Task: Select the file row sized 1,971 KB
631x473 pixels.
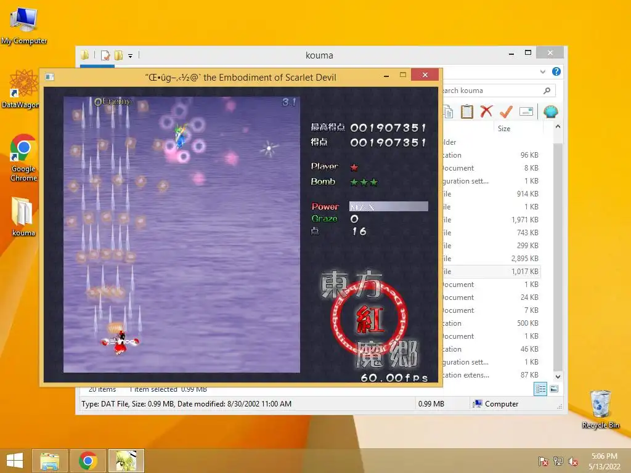Action: point(491,220)
